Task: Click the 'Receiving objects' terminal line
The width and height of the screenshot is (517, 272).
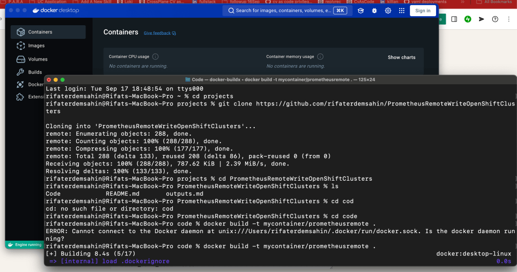Action: 167,164
